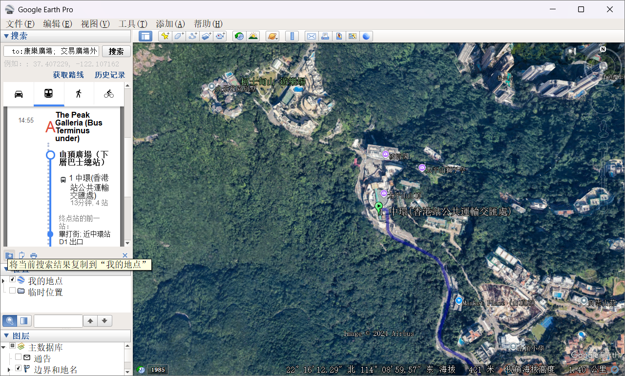Click the north N compass ring
Screen dimensions: 625x376
click(x=603, y=49)
